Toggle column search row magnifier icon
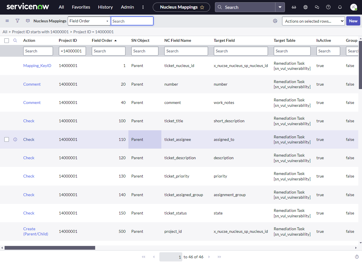362x262 pixels. click(15, 40)
